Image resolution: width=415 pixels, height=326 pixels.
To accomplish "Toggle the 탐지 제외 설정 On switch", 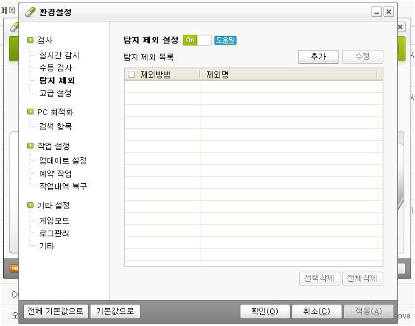I will [197, 40].
